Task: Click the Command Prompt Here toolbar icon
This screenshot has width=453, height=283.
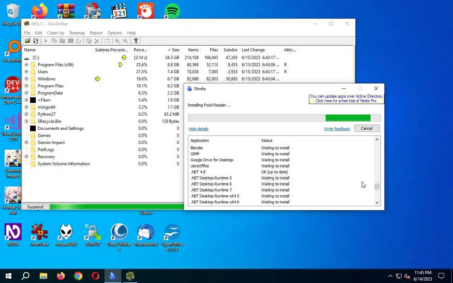Action: pos(70,41)
